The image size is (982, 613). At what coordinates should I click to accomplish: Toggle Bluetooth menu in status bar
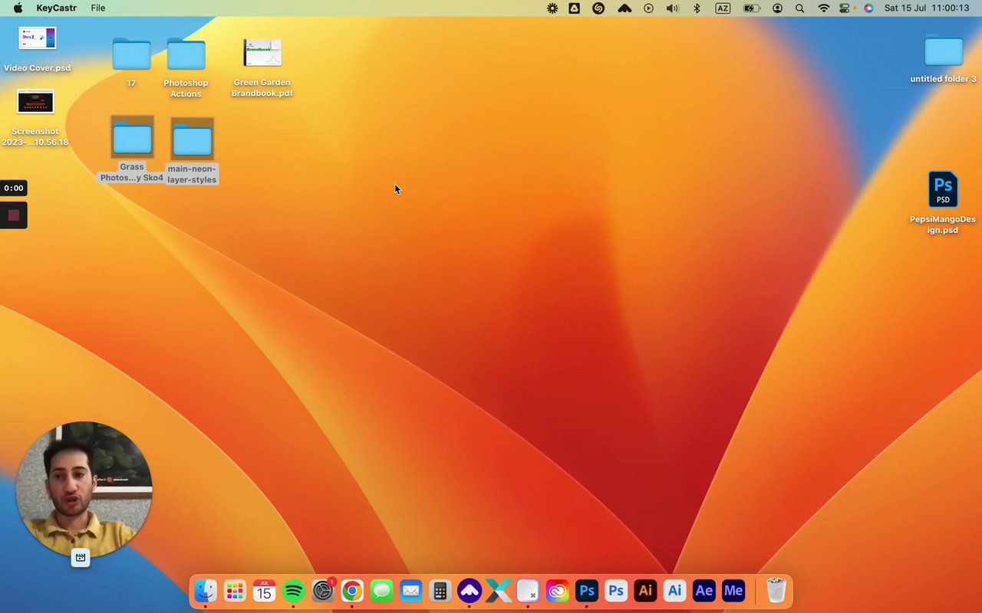pyautogui.click(x=697, y=8)
